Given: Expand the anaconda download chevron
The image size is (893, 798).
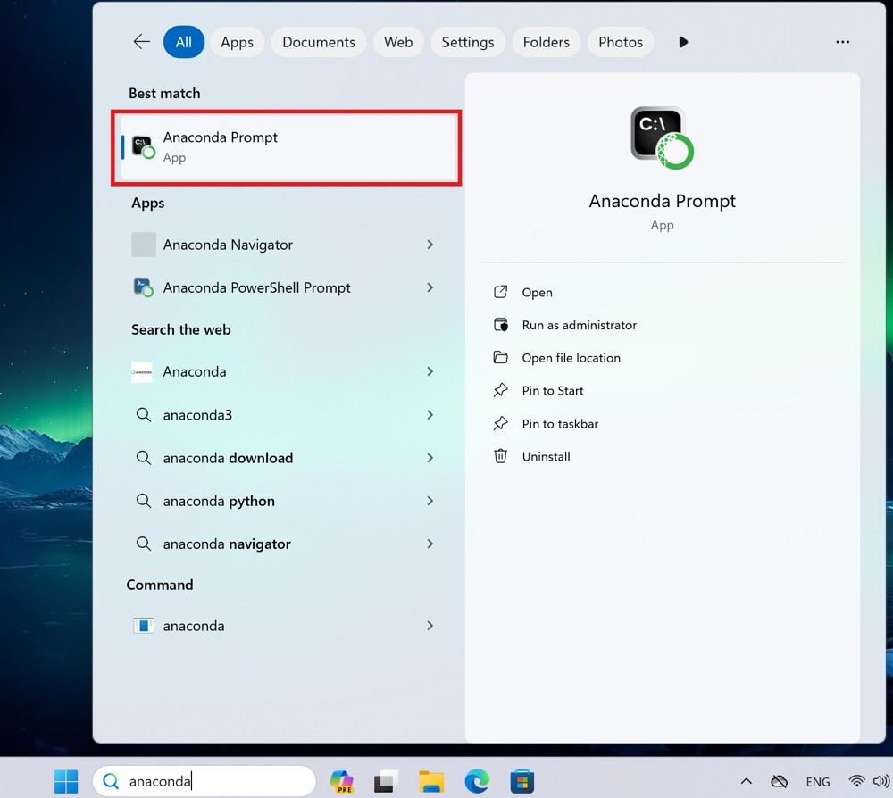Looking at the screenshot, I should (430, 458).
